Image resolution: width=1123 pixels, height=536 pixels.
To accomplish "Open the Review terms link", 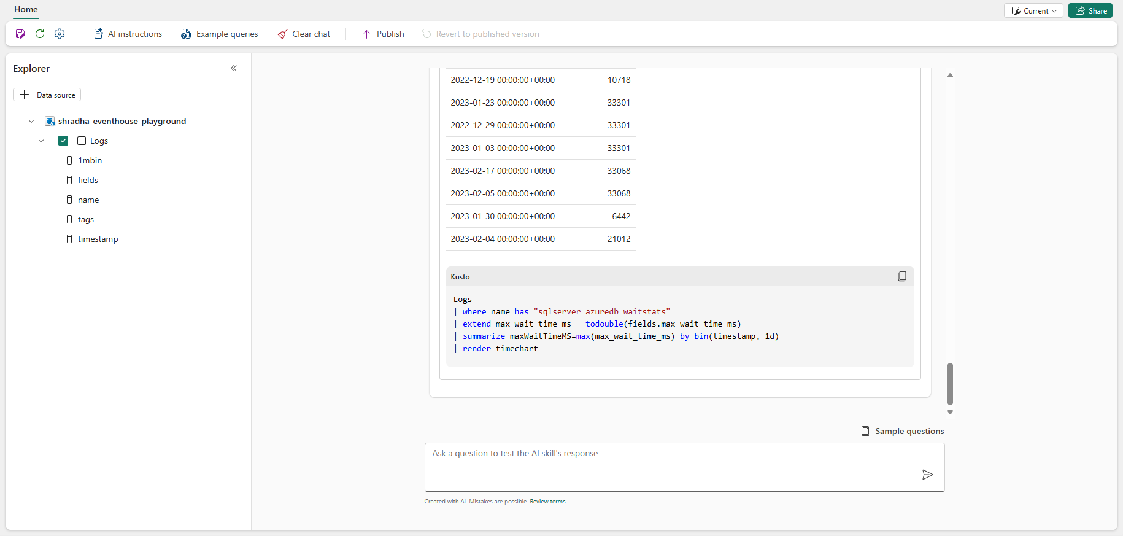I will click(547, 502).
